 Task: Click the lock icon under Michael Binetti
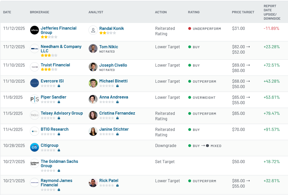pyautogui.click(x=118, y=86)
